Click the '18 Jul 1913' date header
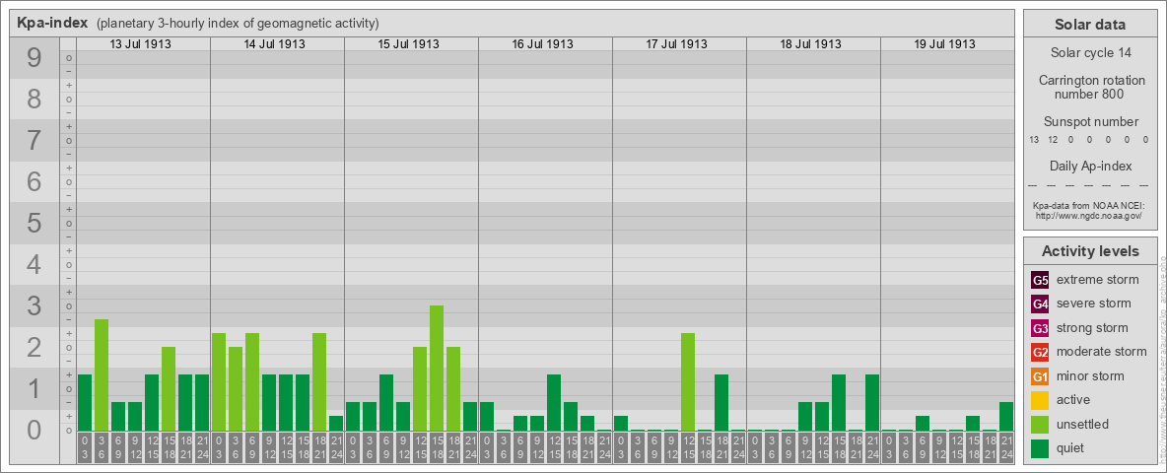Image resolution: width=1167 pixels, height=473 pixels. click(810, 44)
